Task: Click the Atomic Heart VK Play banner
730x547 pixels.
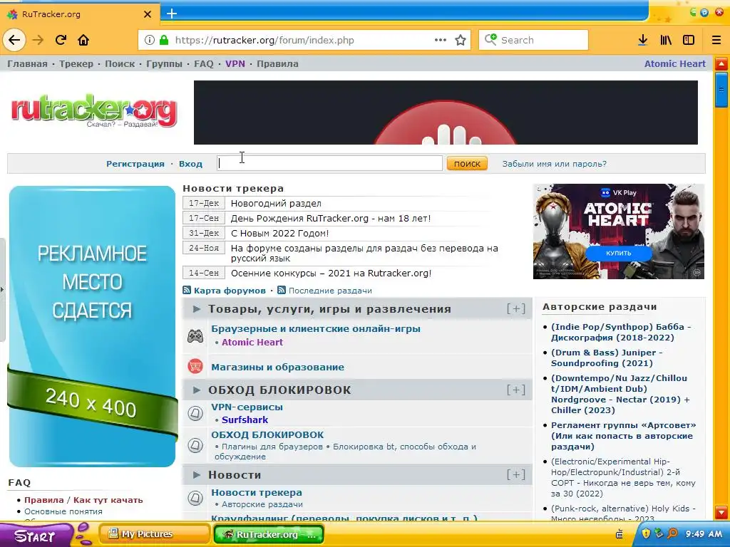Action: click(618, 231)
